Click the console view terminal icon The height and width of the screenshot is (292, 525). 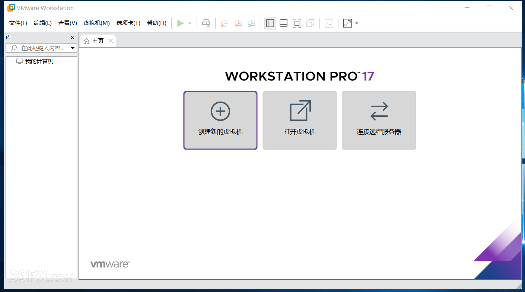coord(329,23)
